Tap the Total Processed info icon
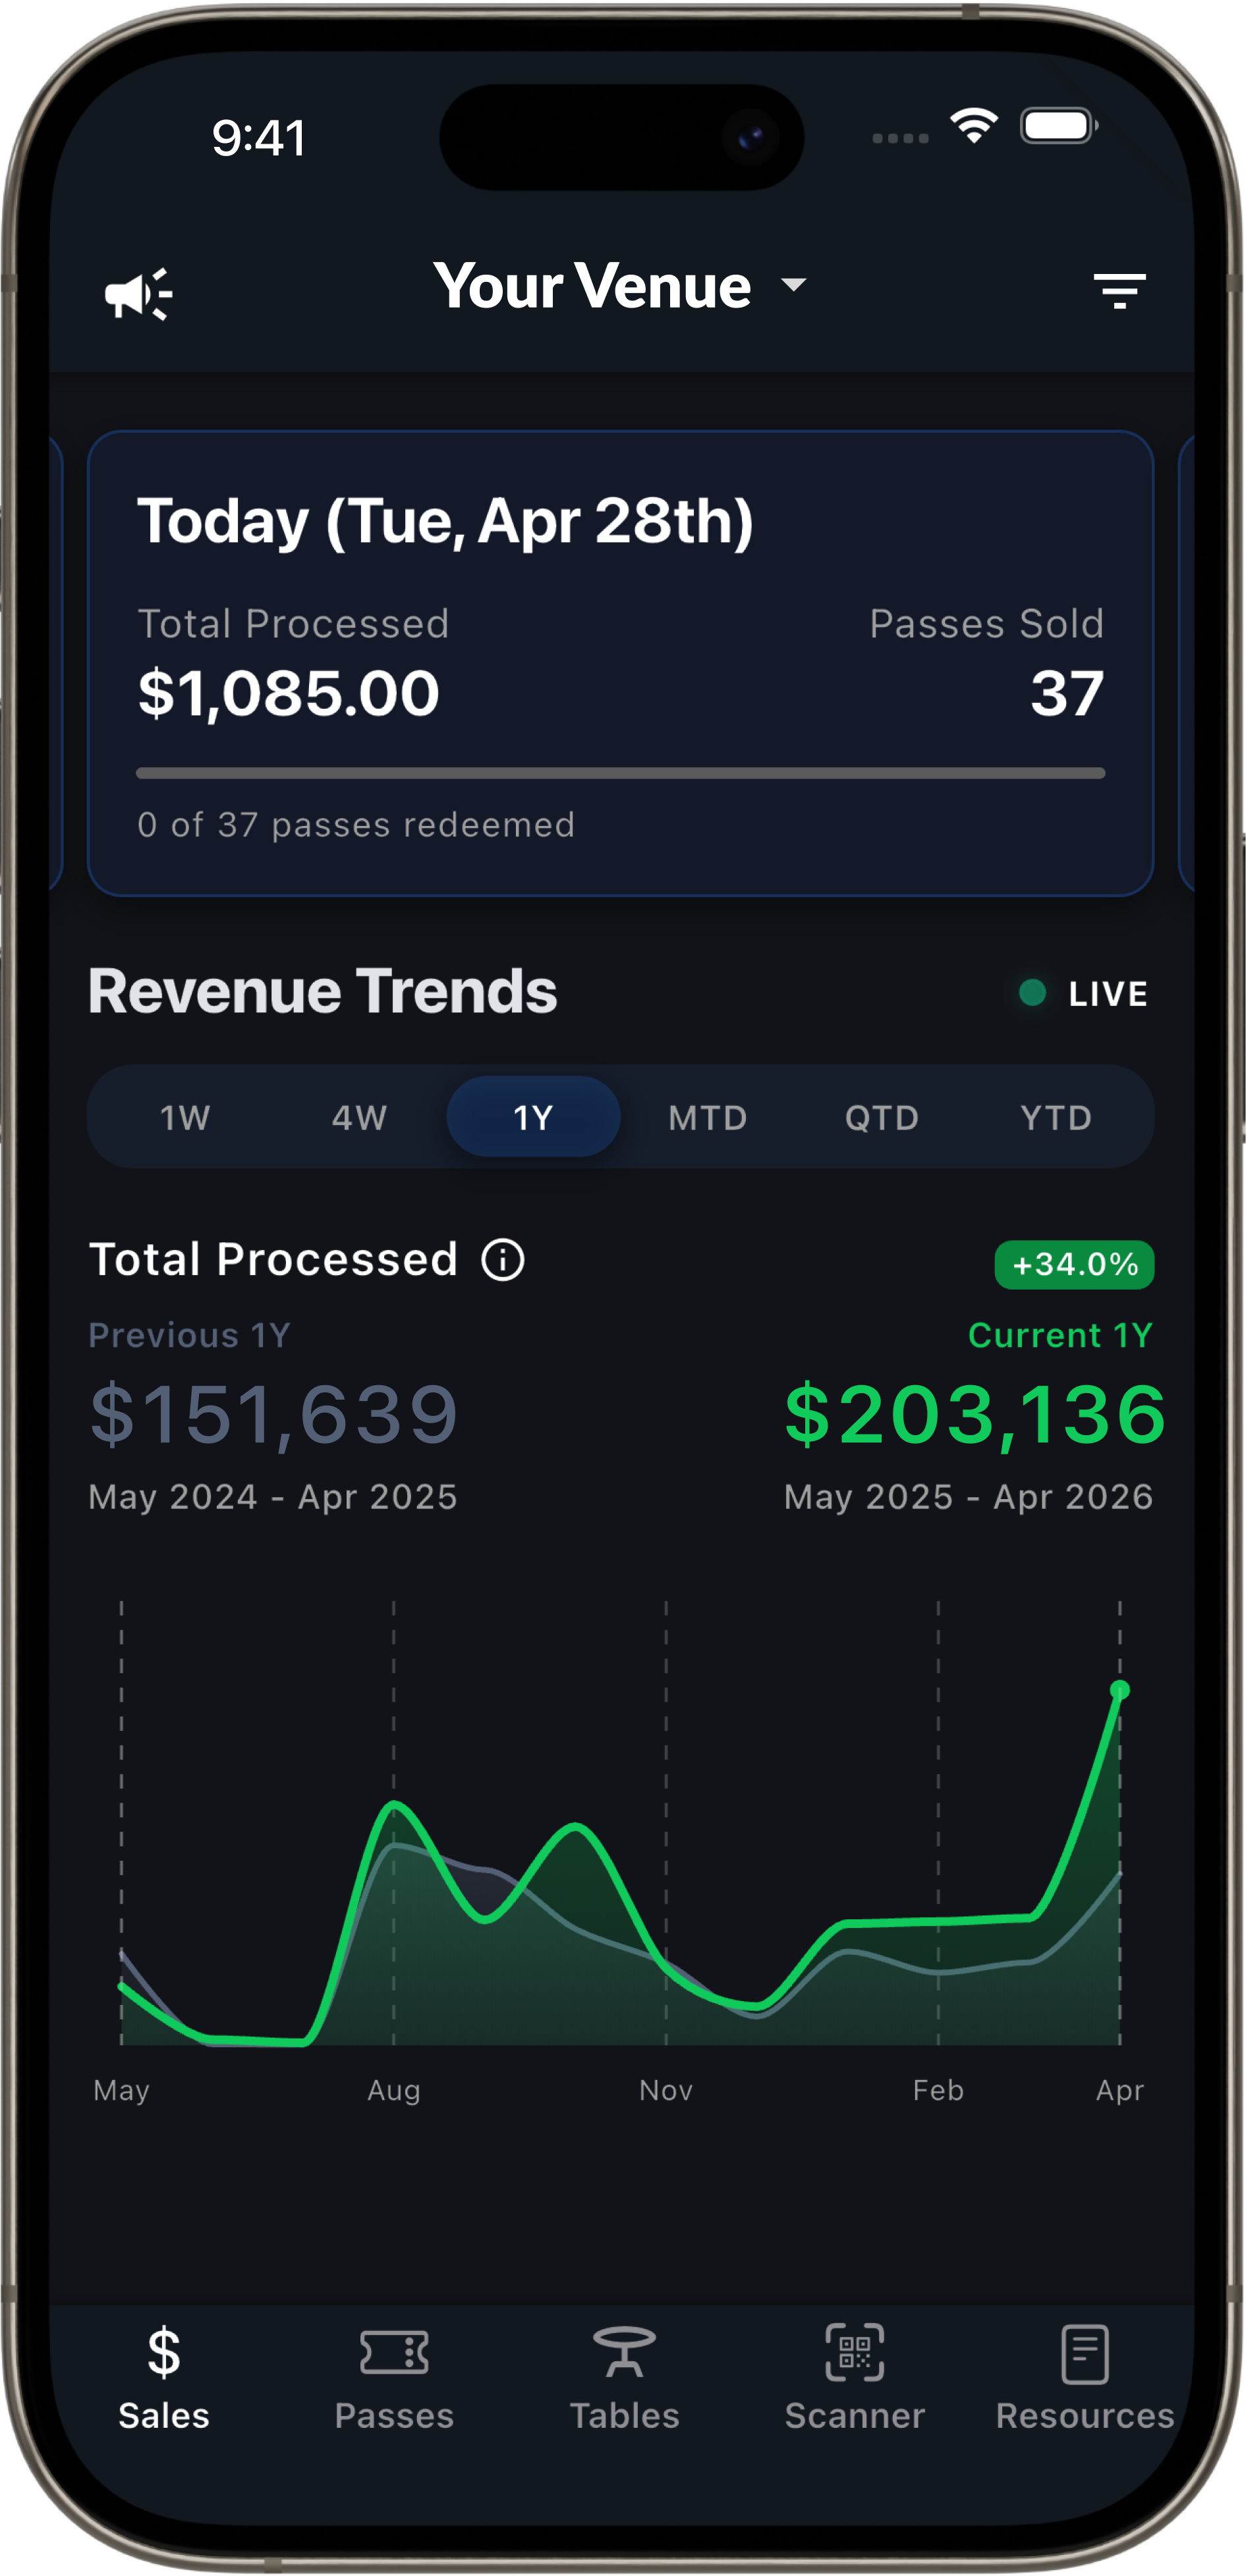Viewport: 1246px width, 2576px height. (x=503, y=1259)
